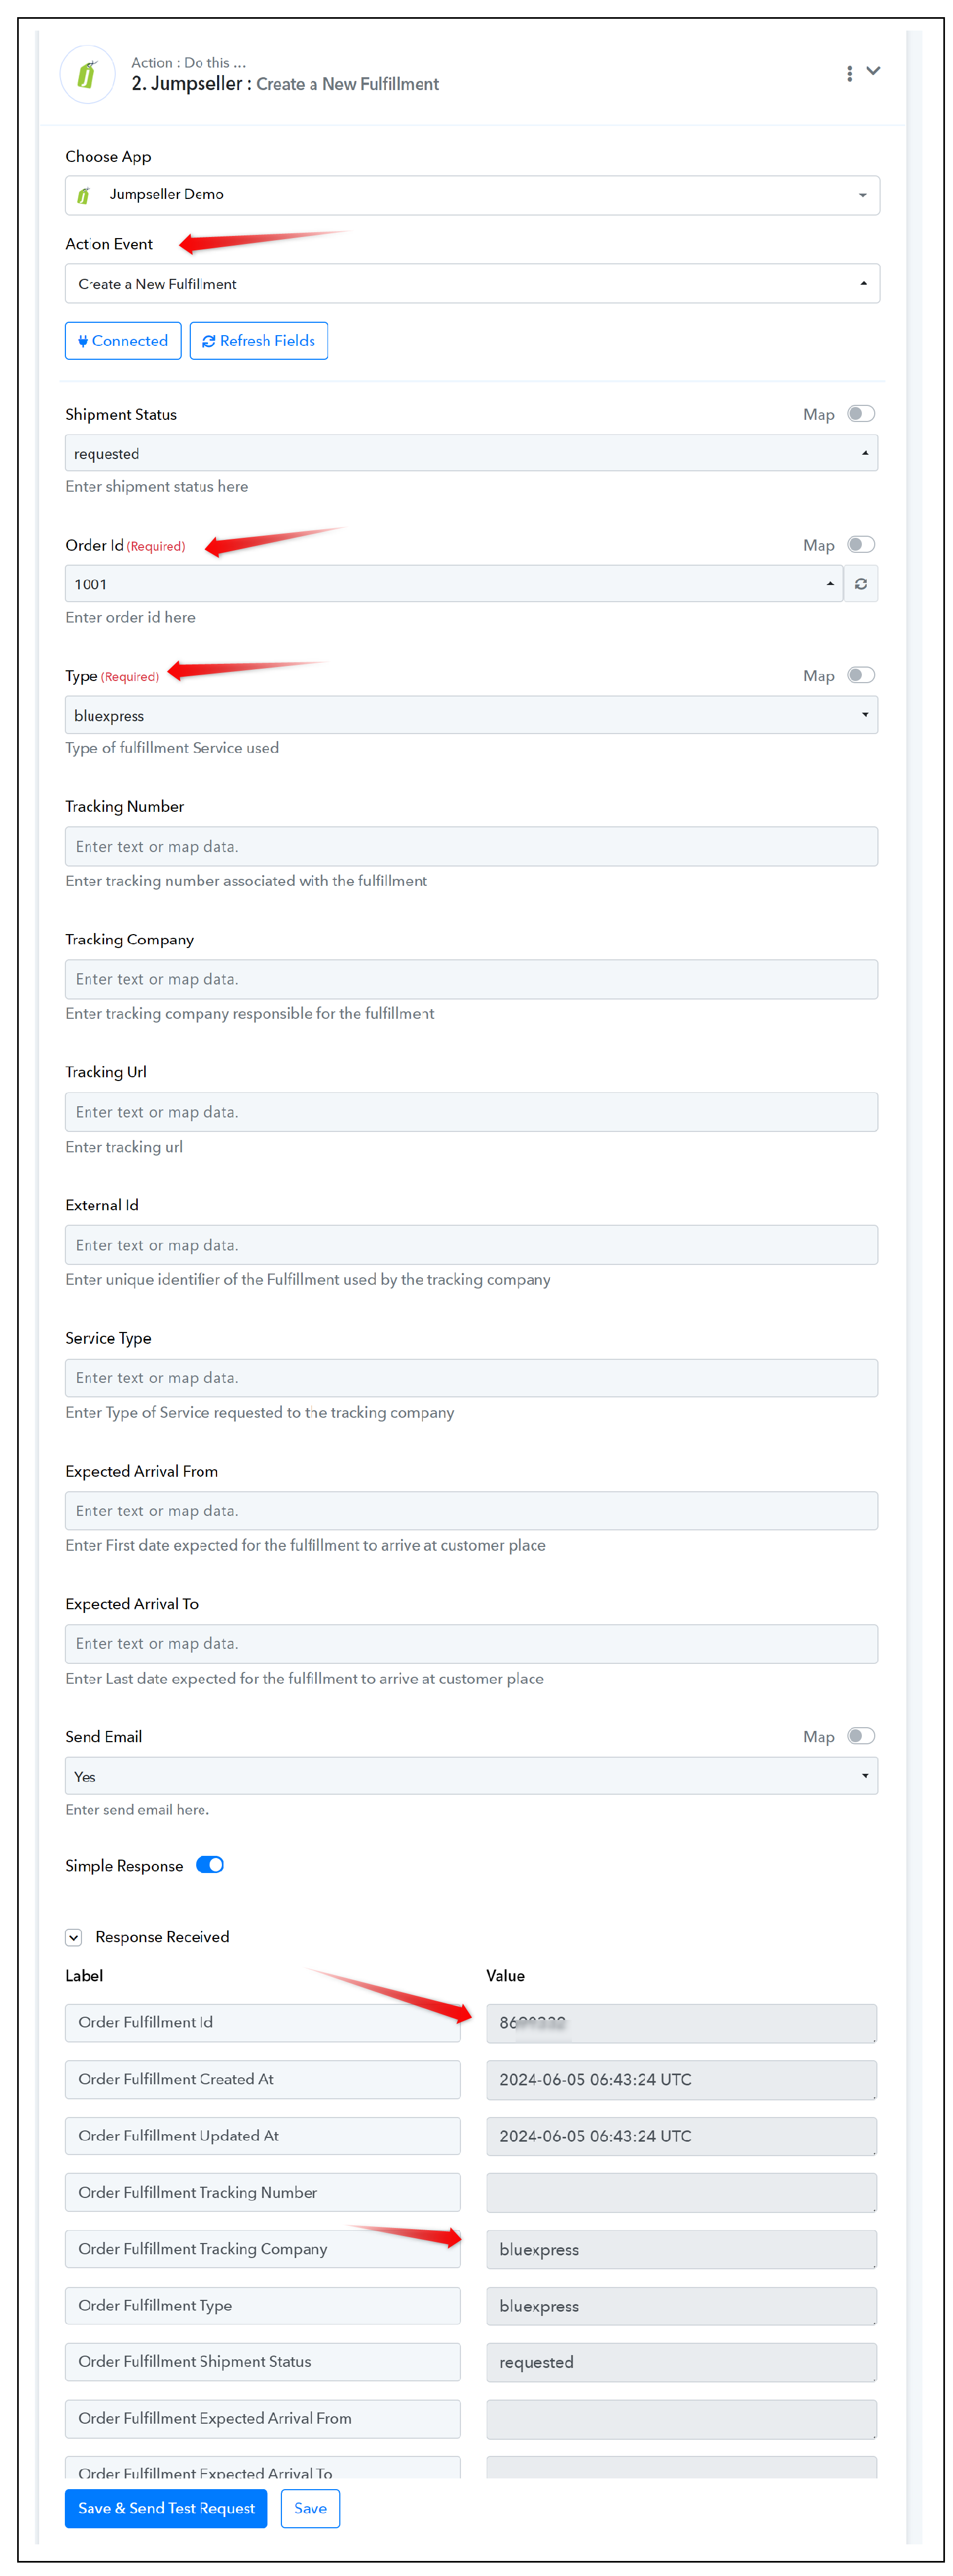Collapse the action step with header chevron

click(873, 71)
